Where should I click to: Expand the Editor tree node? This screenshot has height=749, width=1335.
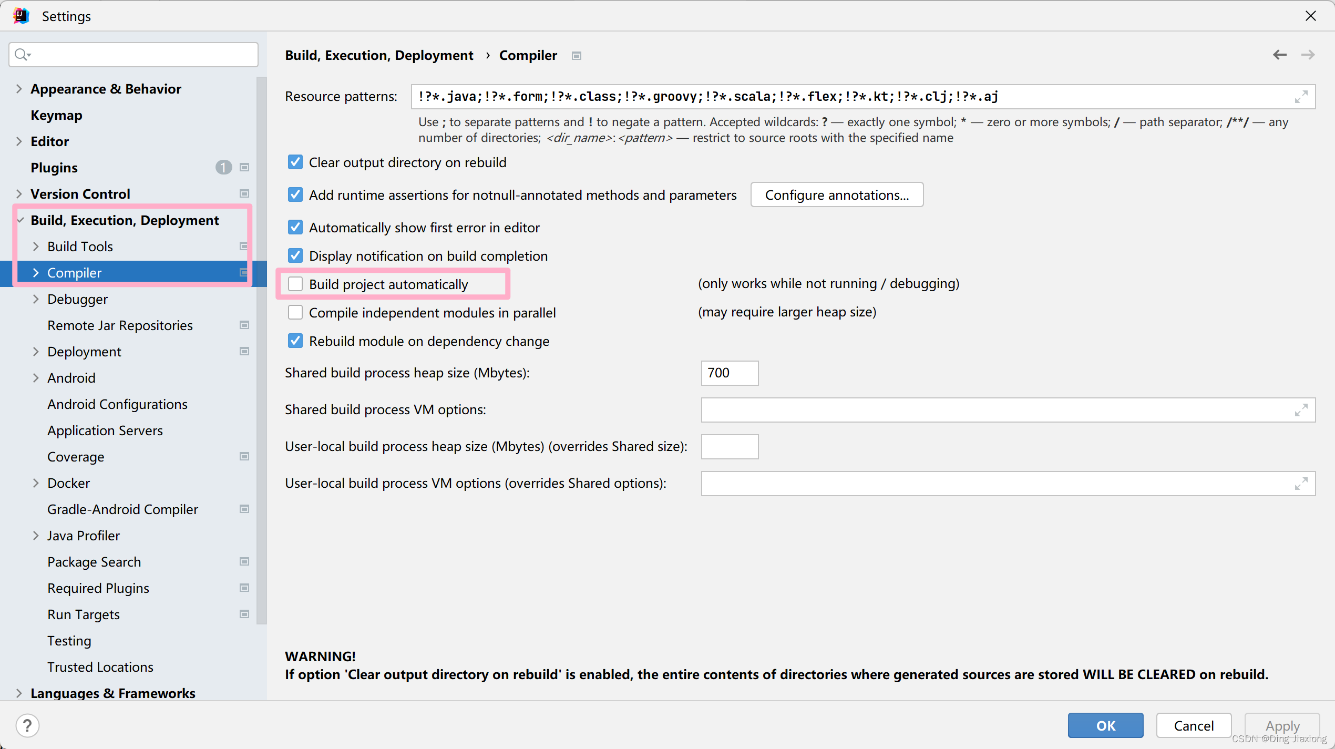[x=19, y=141]
